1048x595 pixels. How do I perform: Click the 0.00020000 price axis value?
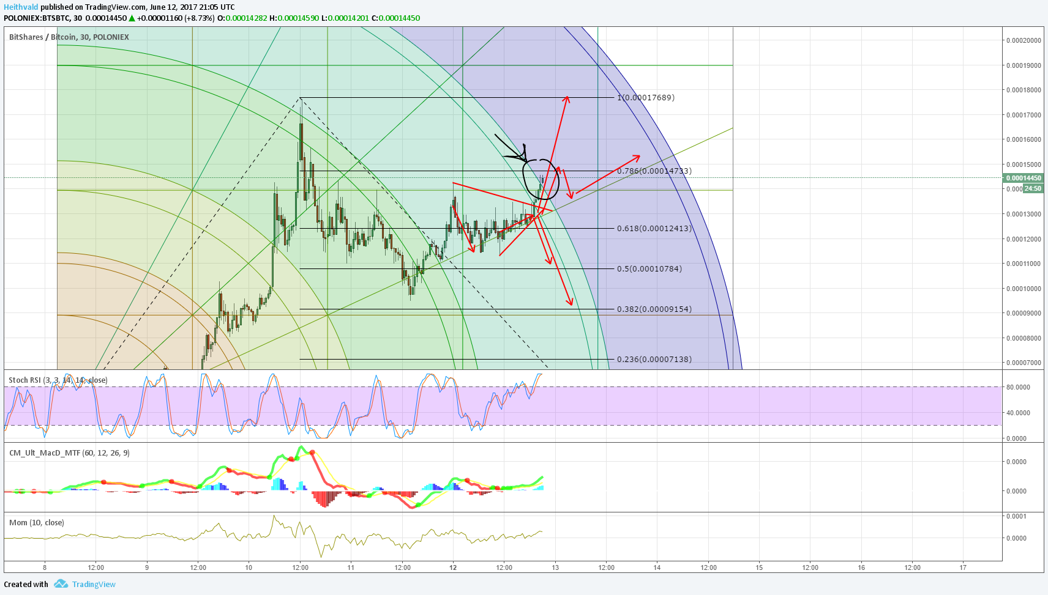click(x=1024, y=41)
